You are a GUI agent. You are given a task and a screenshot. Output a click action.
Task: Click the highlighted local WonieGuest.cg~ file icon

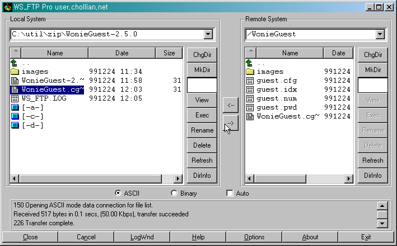click(x=15, y=89)
